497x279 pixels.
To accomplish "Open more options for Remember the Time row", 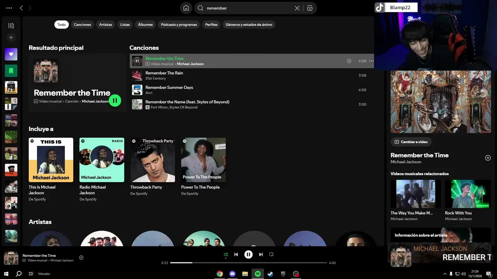I will click(371, 61).
